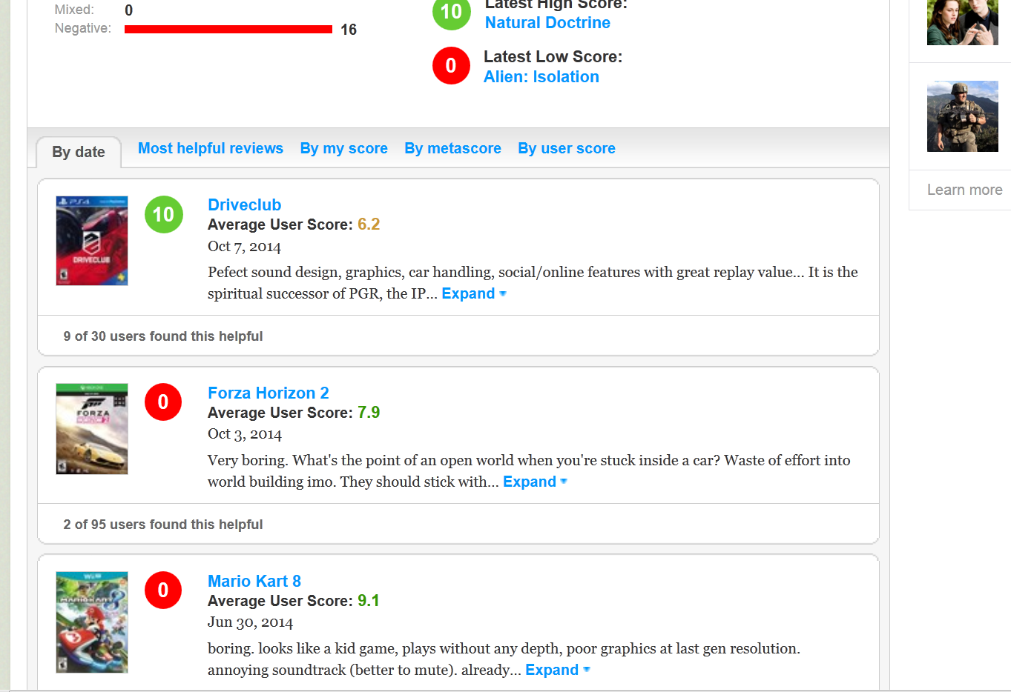Click the green 10 score badge for Driveclub
1011x692 pixels.
coord(163,215)
